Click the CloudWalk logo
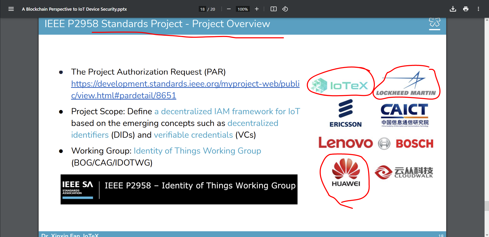 [404, 172]
